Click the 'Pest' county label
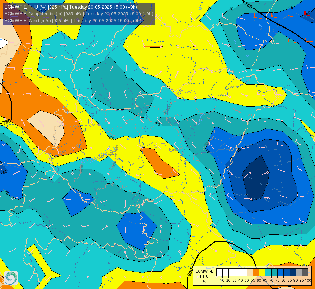The height and width of the screenshot is (289, 315). [x=173, y=149]
